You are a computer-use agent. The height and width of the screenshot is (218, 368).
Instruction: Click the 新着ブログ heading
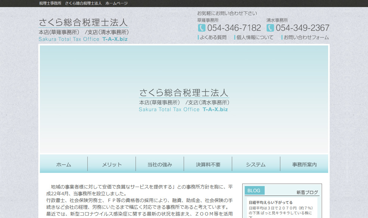tap(307, 193)
